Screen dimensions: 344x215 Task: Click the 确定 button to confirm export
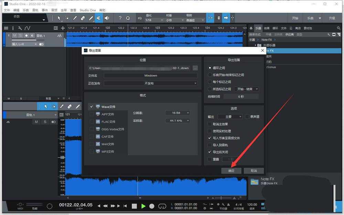point(231,170)
